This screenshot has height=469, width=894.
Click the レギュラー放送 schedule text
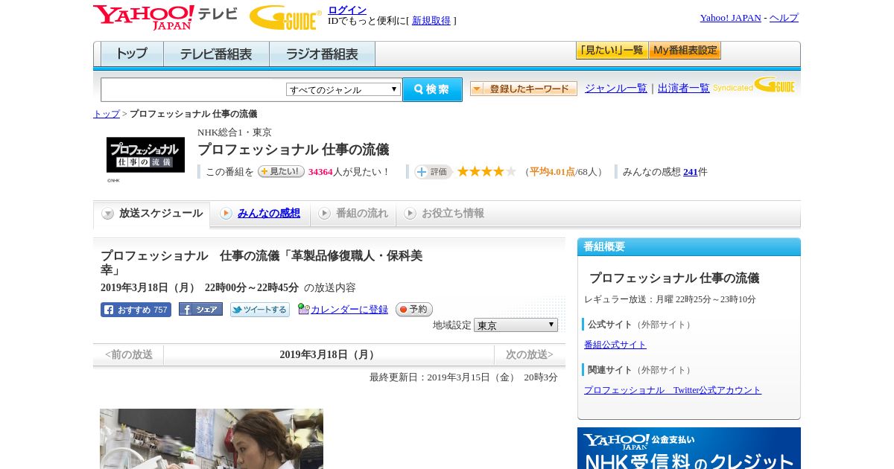(670, 299)
